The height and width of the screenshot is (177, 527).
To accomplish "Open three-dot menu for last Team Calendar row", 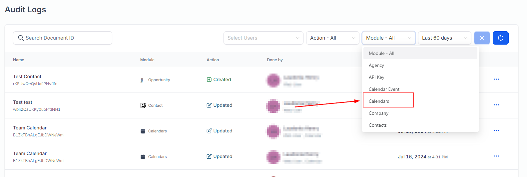I will point(496,156).
